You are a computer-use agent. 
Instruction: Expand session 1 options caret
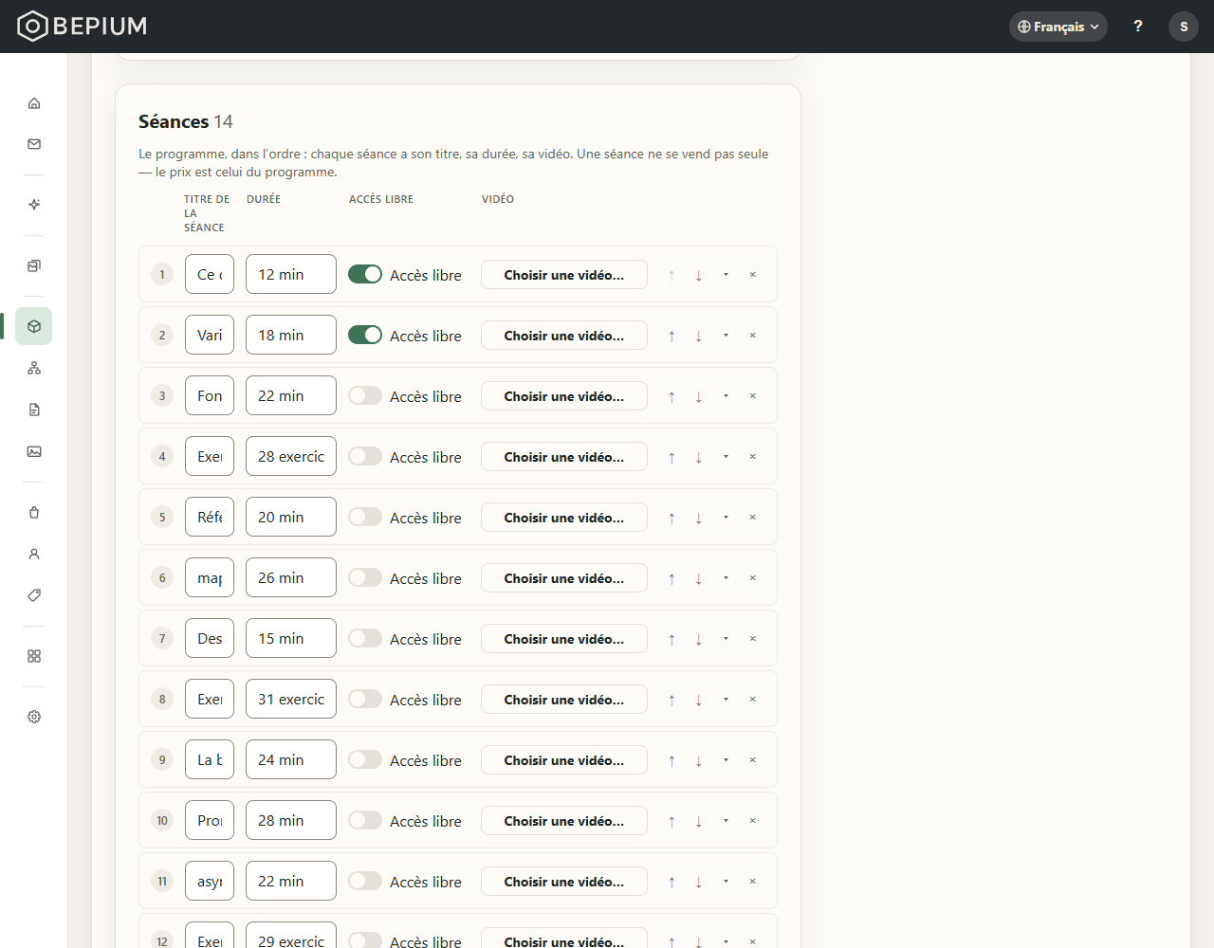(x=727, y=275)
